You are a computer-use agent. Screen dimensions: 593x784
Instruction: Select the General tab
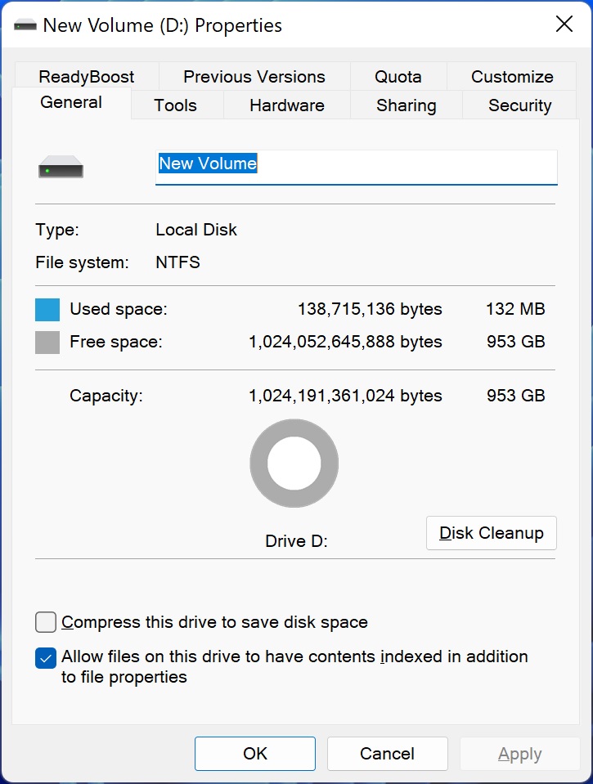pos(71,102)
